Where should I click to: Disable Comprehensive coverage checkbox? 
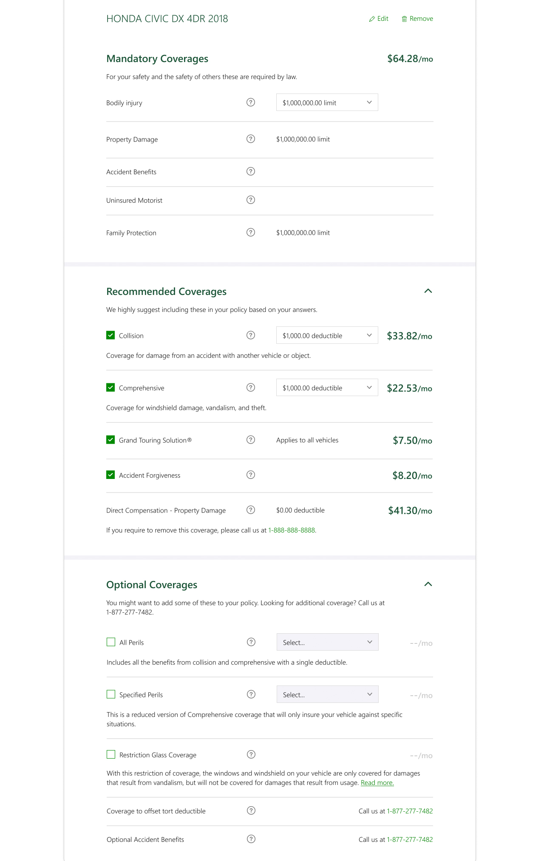pyautogui.click(x=110, y=388)
